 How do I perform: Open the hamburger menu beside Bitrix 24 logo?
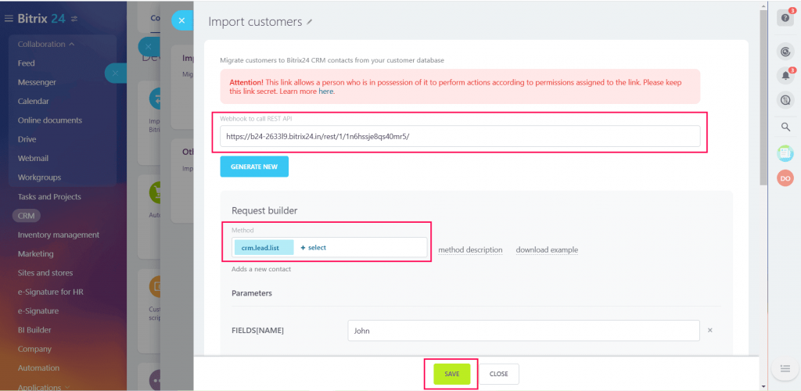(9, 19)
